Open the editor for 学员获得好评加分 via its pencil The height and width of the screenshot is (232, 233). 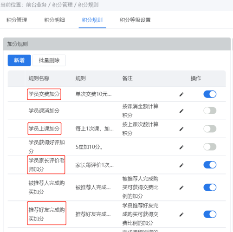point(181,147)
